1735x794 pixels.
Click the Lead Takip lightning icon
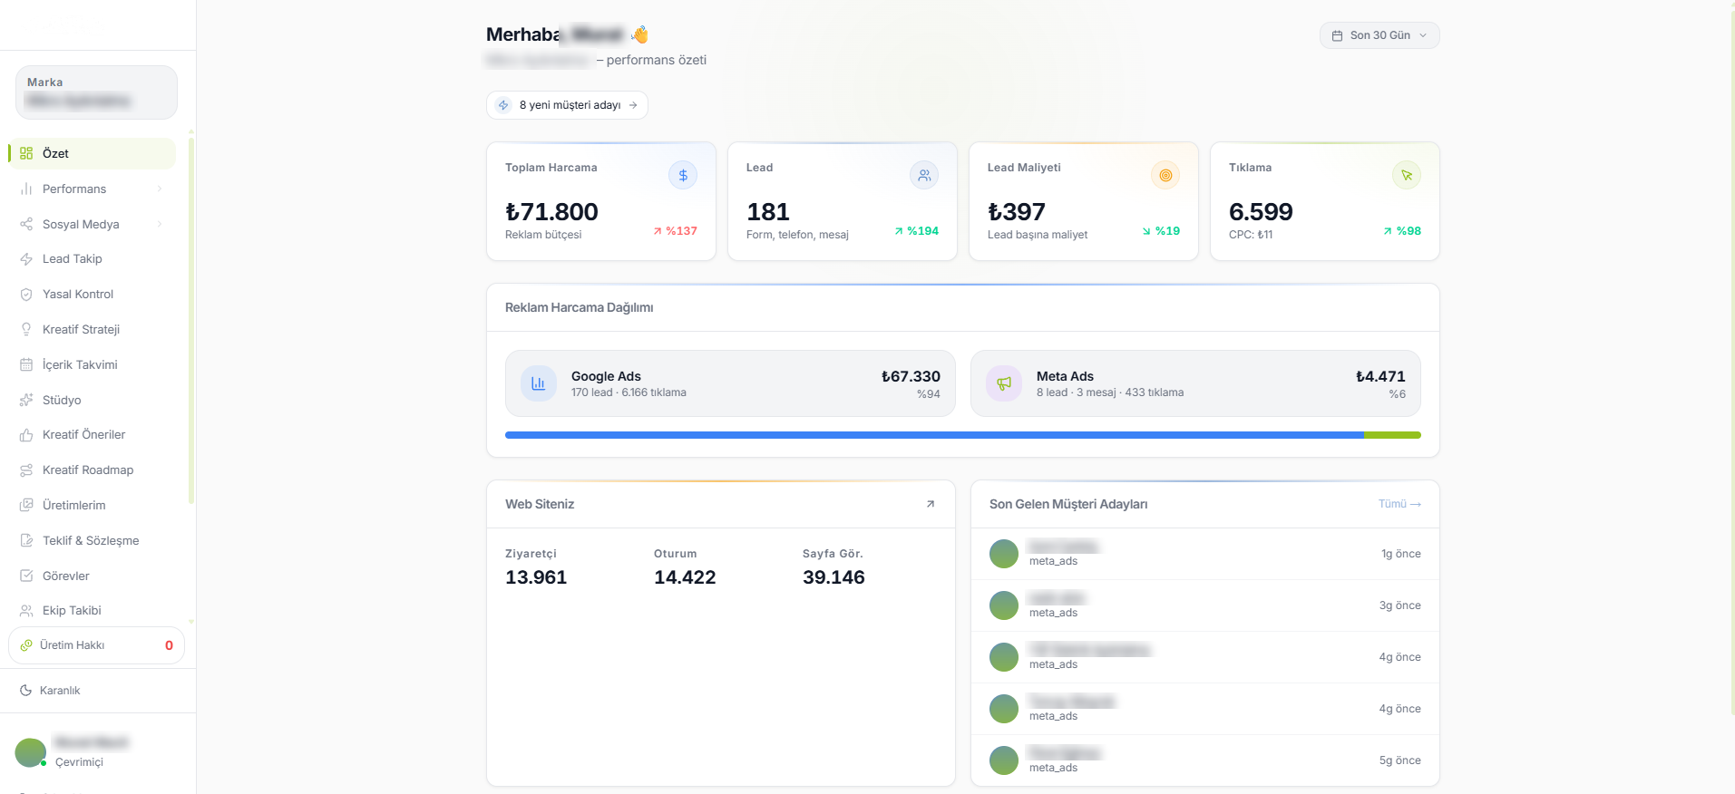coord(26,259)
